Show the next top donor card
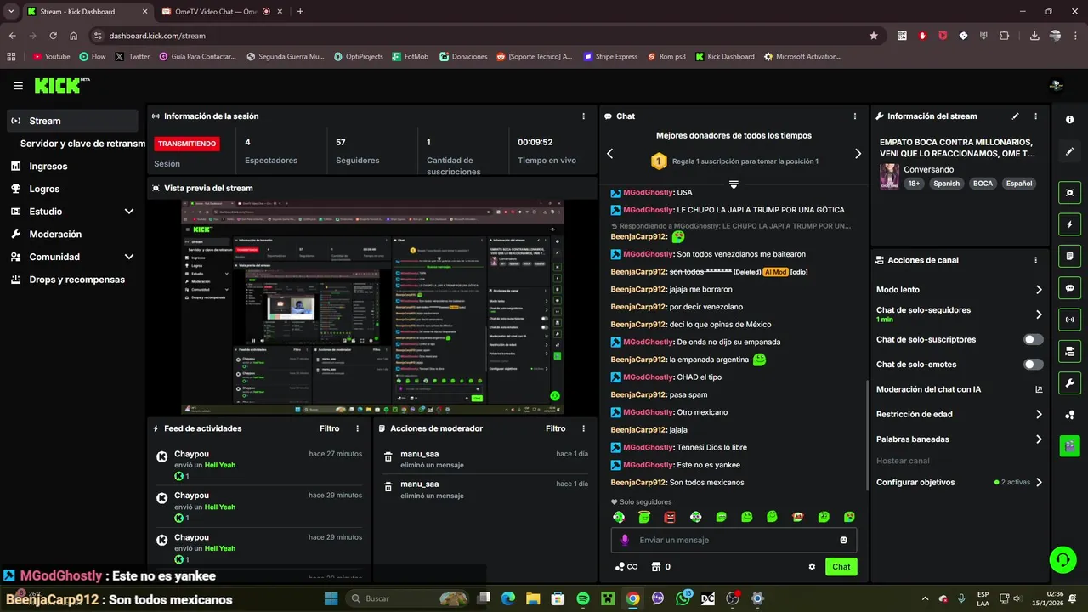This screenshot has width=1088, height=612. tap(858, 154)
